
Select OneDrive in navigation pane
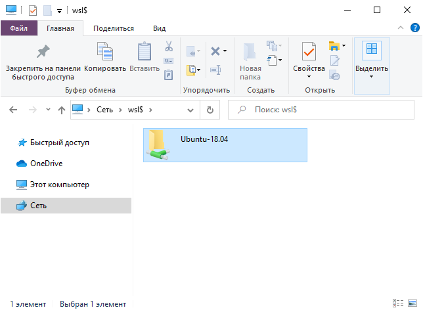tap(47, 164)
